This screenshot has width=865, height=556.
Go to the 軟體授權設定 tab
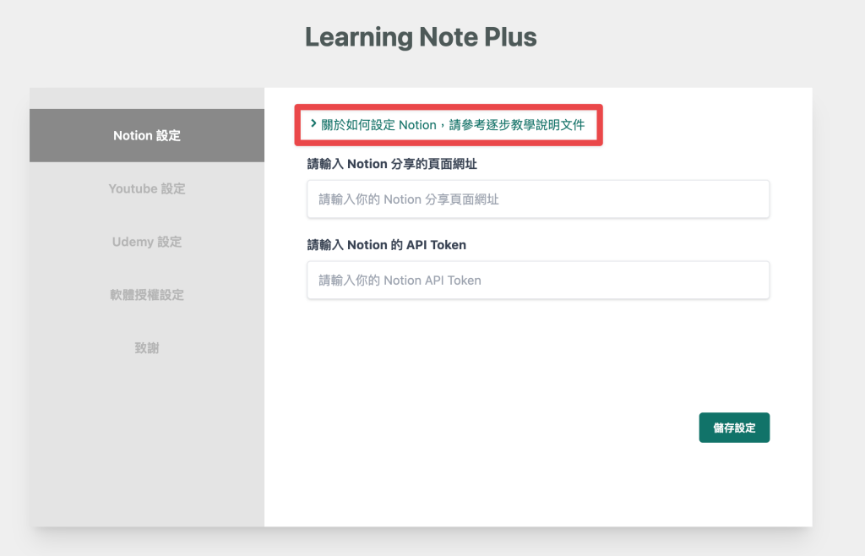(x=147, y=295)
